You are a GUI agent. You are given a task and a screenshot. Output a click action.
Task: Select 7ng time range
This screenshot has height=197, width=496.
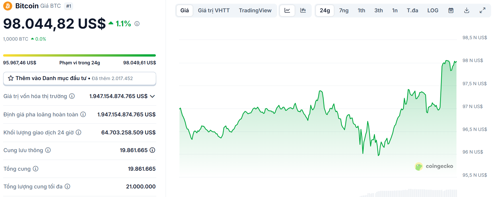344,11
